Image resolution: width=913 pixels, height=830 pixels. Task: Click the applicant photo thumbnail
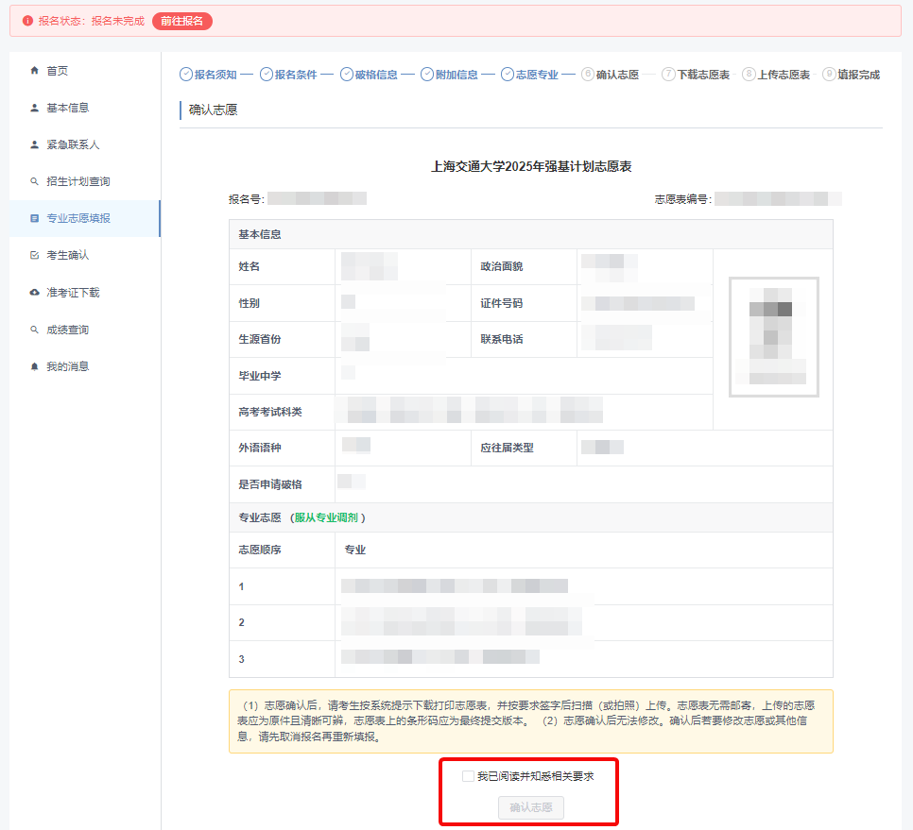coord(774,337)
